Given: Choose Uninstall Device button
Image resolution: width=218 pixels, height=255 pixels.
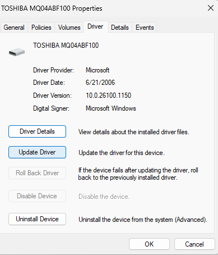Looking at the screenshot, I should pos(37,219).
